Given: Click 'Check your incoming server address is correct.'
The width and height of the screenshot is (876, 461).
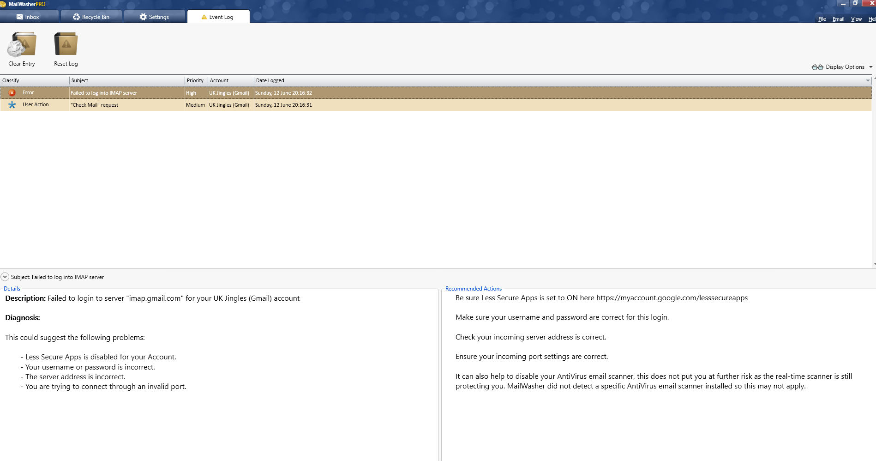Looking at the screenshot, I should pyautogui.click(x=531, y=337).
